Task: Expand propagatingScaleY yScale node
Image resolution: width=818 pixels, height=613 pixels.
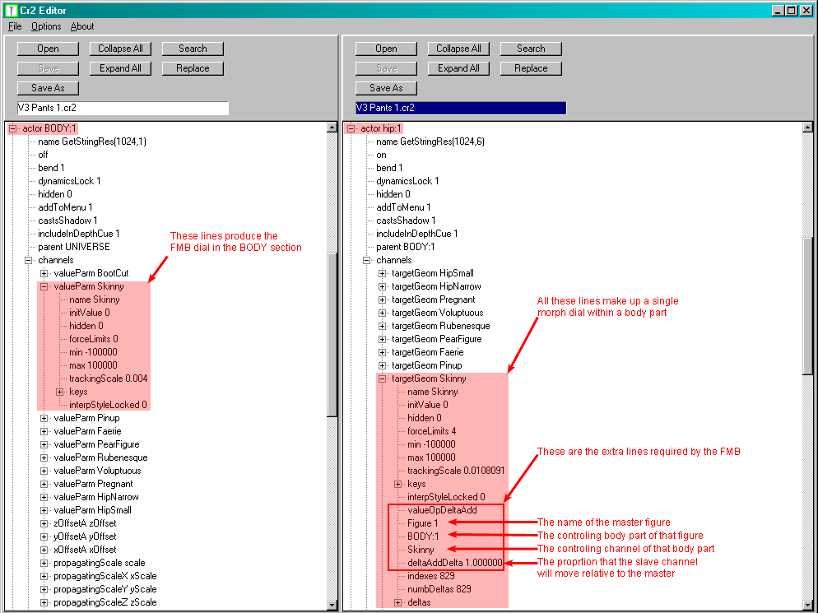Action: pyautogui.click(x=44, y=589)
